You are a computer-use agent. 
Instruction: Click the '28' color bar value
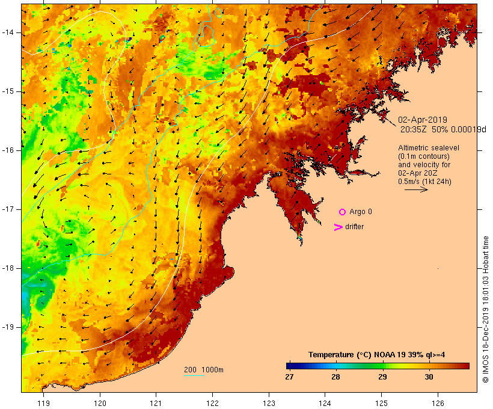335,377
